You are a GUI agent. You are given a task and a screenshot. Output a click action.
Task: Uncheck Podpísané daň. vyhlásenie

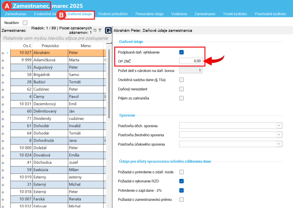pyautogui.click(x=181, y=52)
